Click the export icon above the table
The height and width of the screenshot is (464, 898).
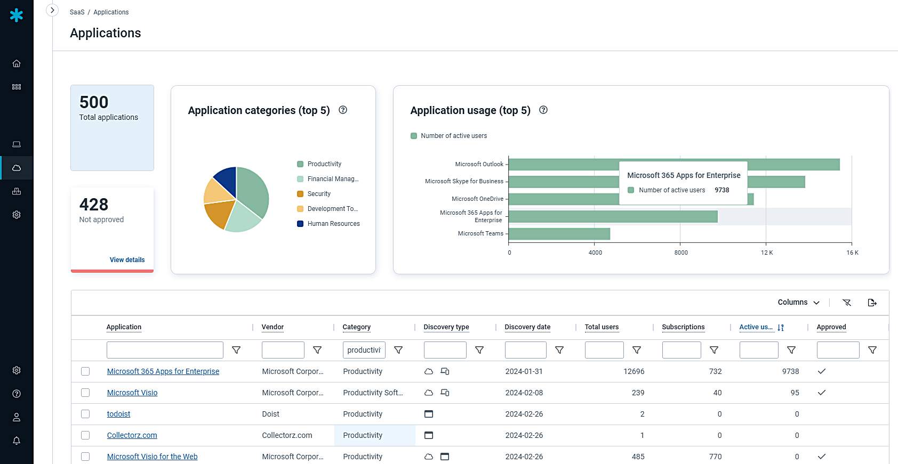(872, 303)
